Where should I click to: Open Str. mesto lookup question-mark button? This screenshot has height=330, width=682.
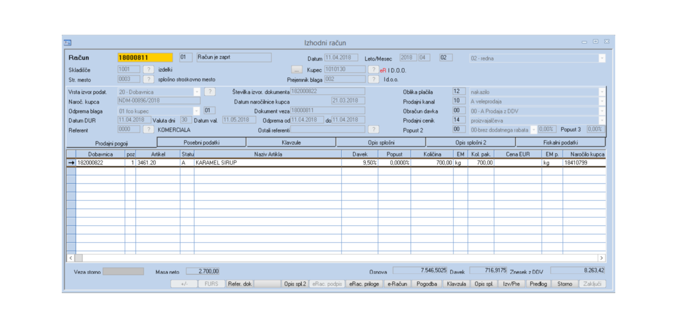point(149,79)
